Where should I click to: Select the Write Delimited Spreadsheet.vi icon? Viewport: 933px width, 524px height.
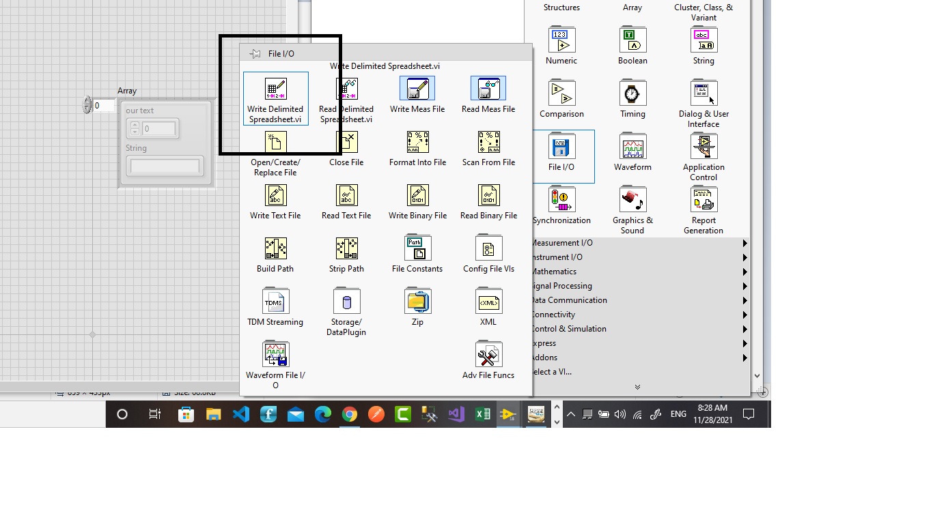pyautogui.click(x=275, y=89)
